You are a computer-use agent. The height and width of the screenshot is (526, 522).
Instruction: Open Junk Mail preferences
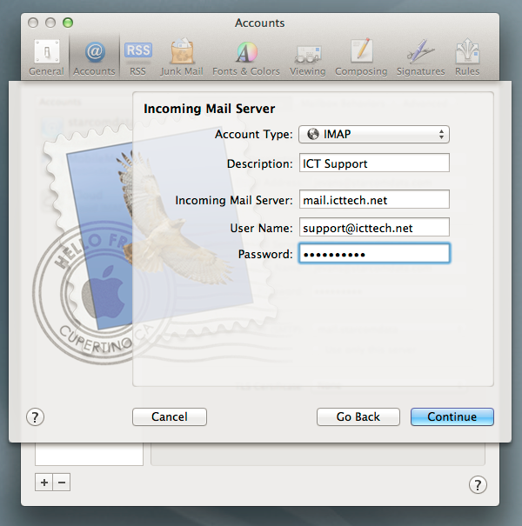(x=182, y=57)
